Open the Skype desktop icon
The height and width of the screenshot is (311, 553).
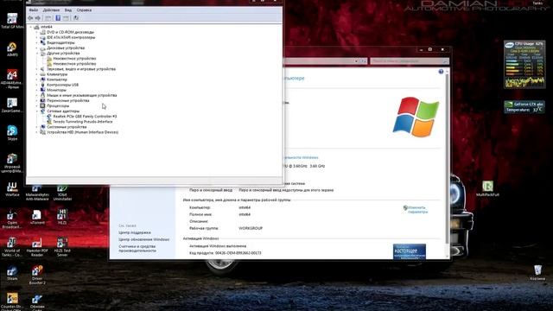pyautogui.click(x=12, y=132)
